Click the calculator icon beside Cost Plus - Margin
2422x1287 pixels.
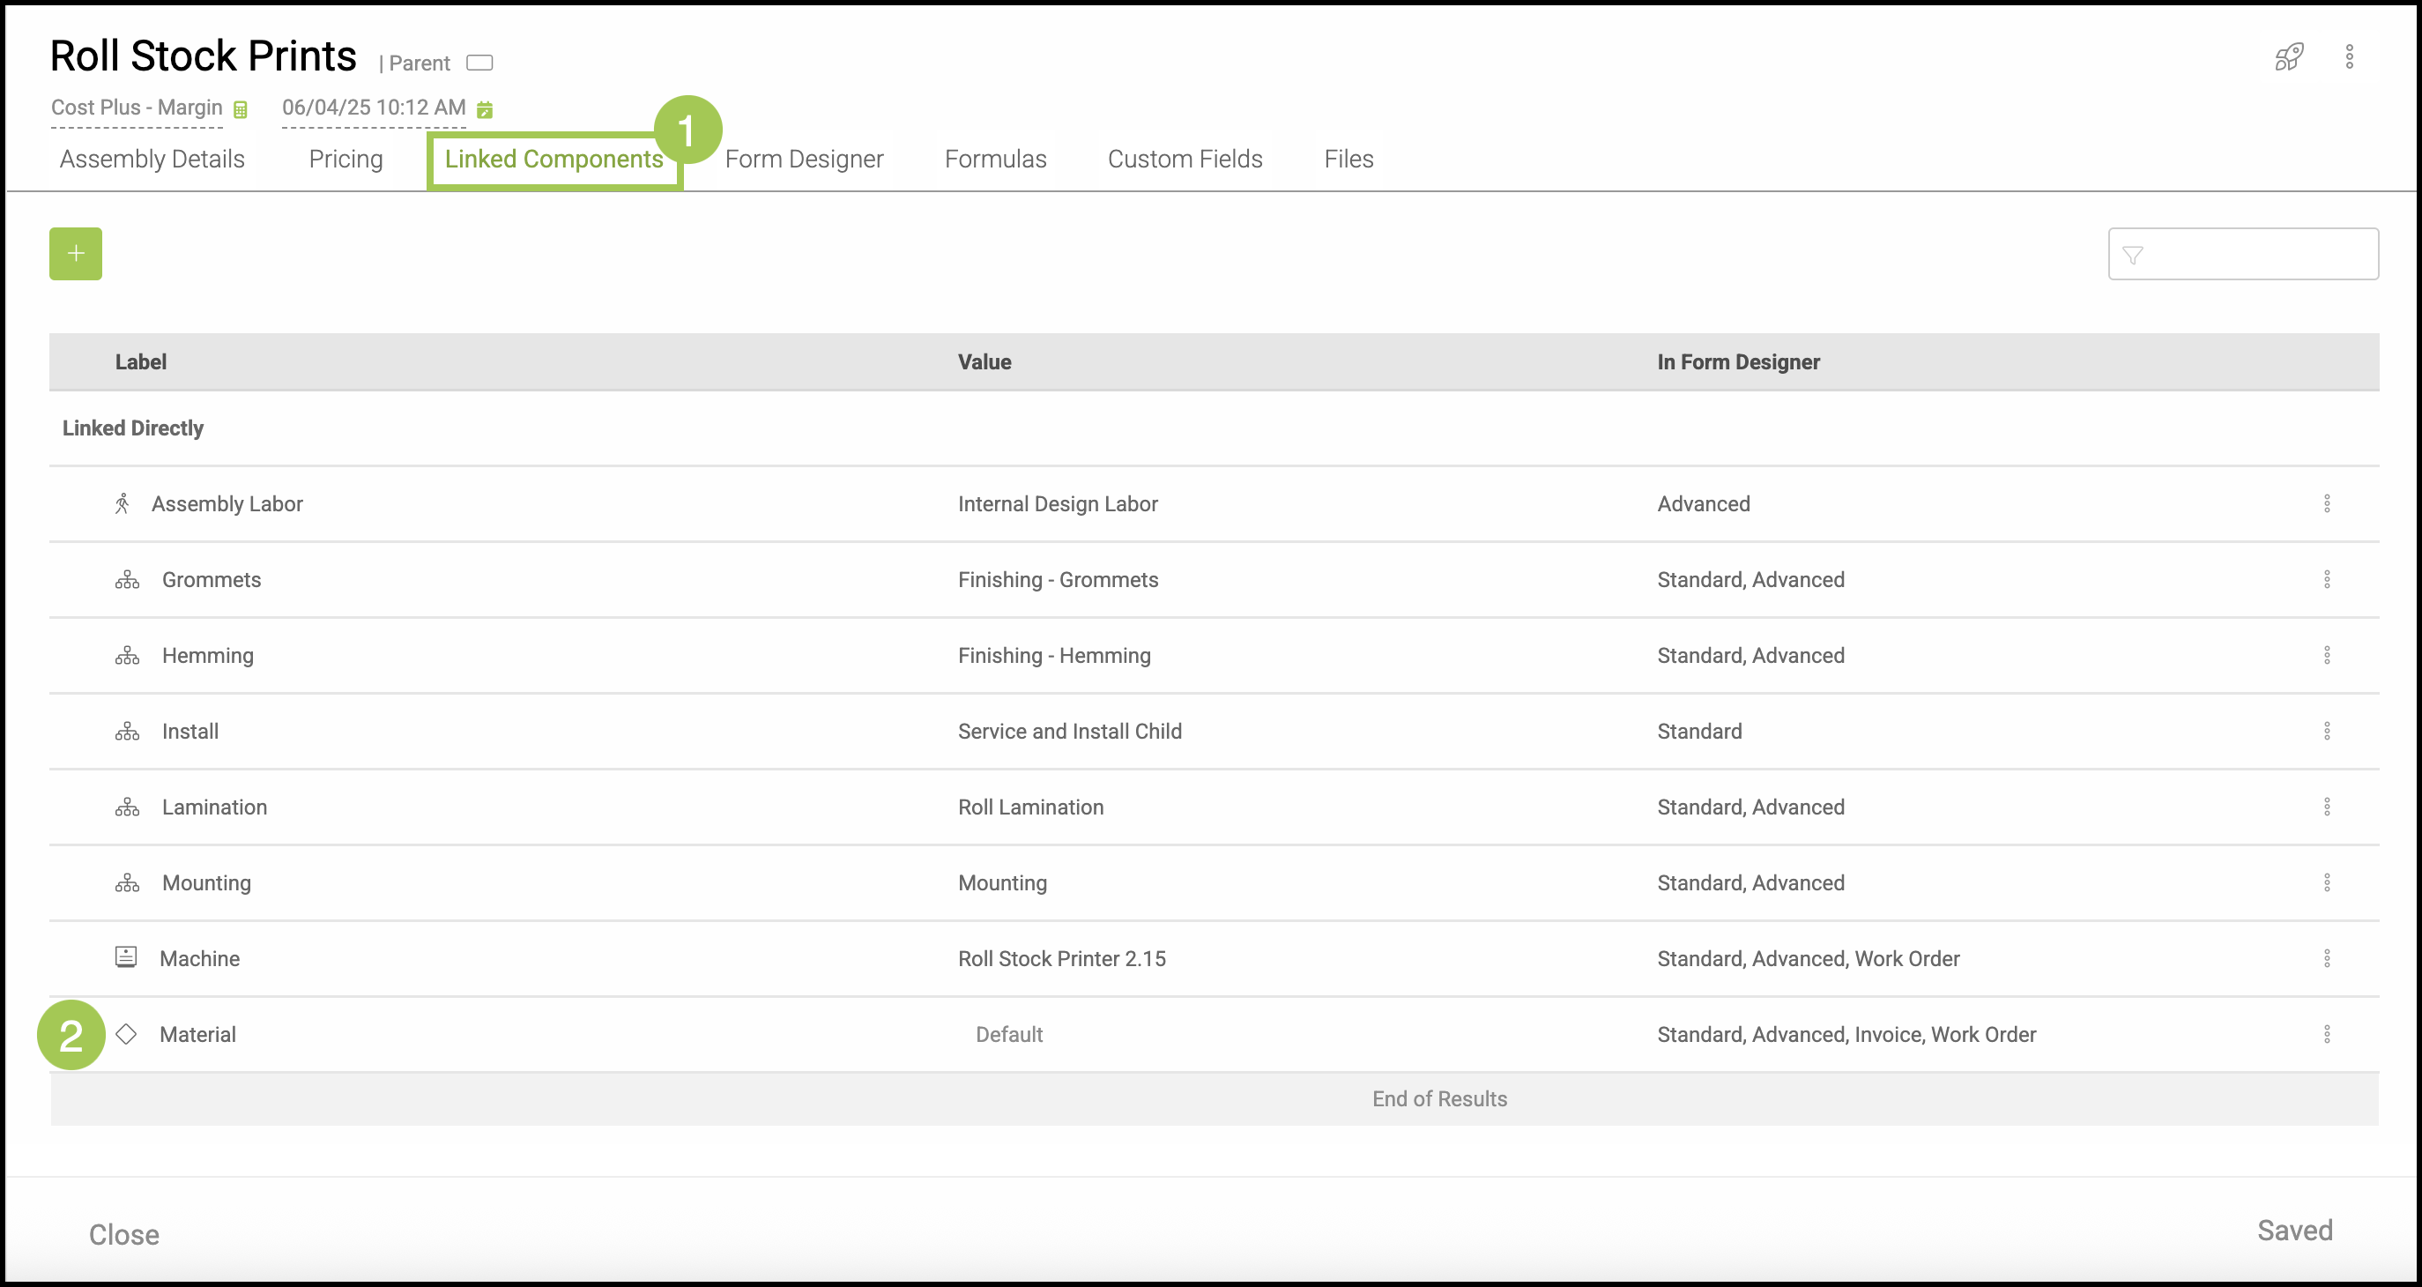241,110
